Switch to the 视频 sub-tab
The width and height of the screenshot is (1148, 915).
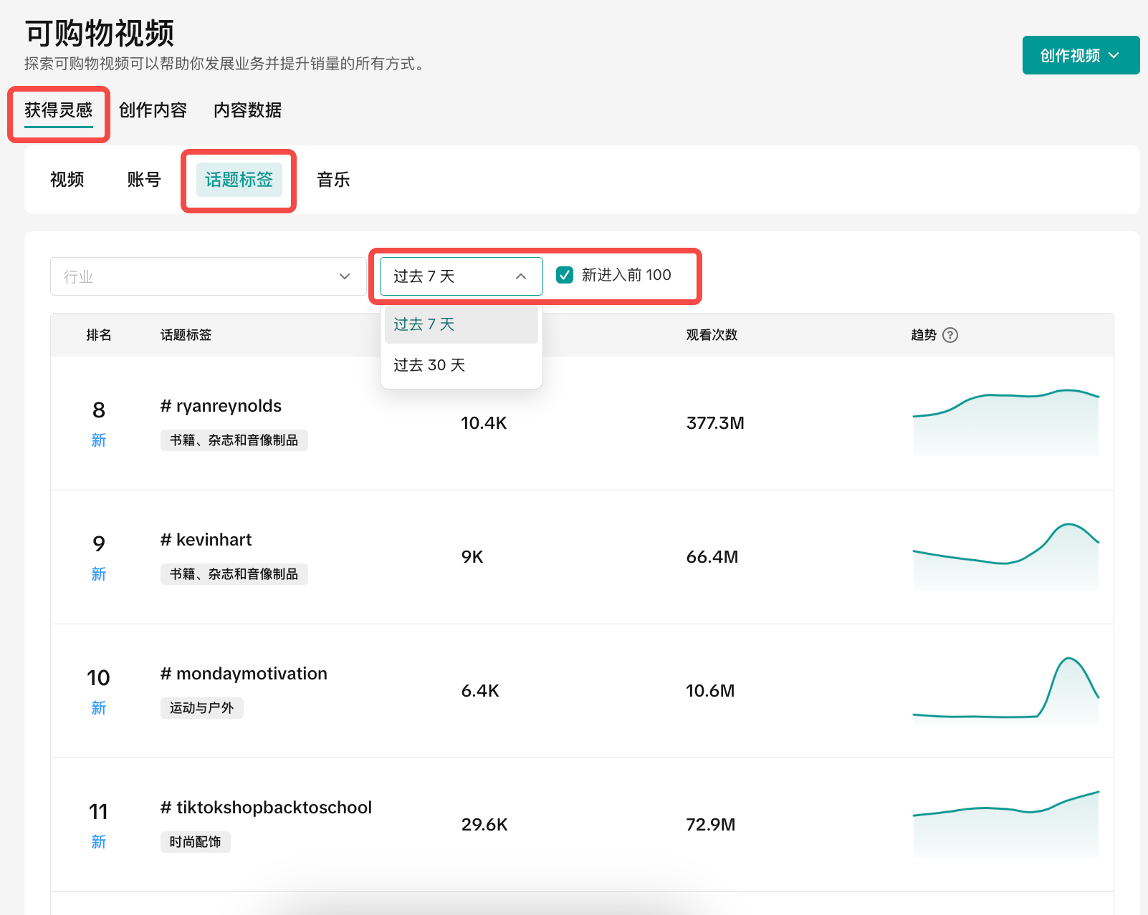pyautogui.click(x=67, y=180)
